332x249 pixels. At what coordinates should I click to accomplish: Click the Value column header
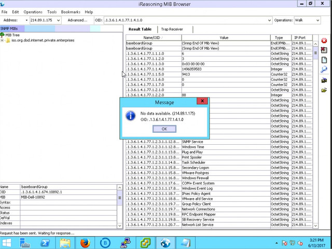[x=226, y=38]
